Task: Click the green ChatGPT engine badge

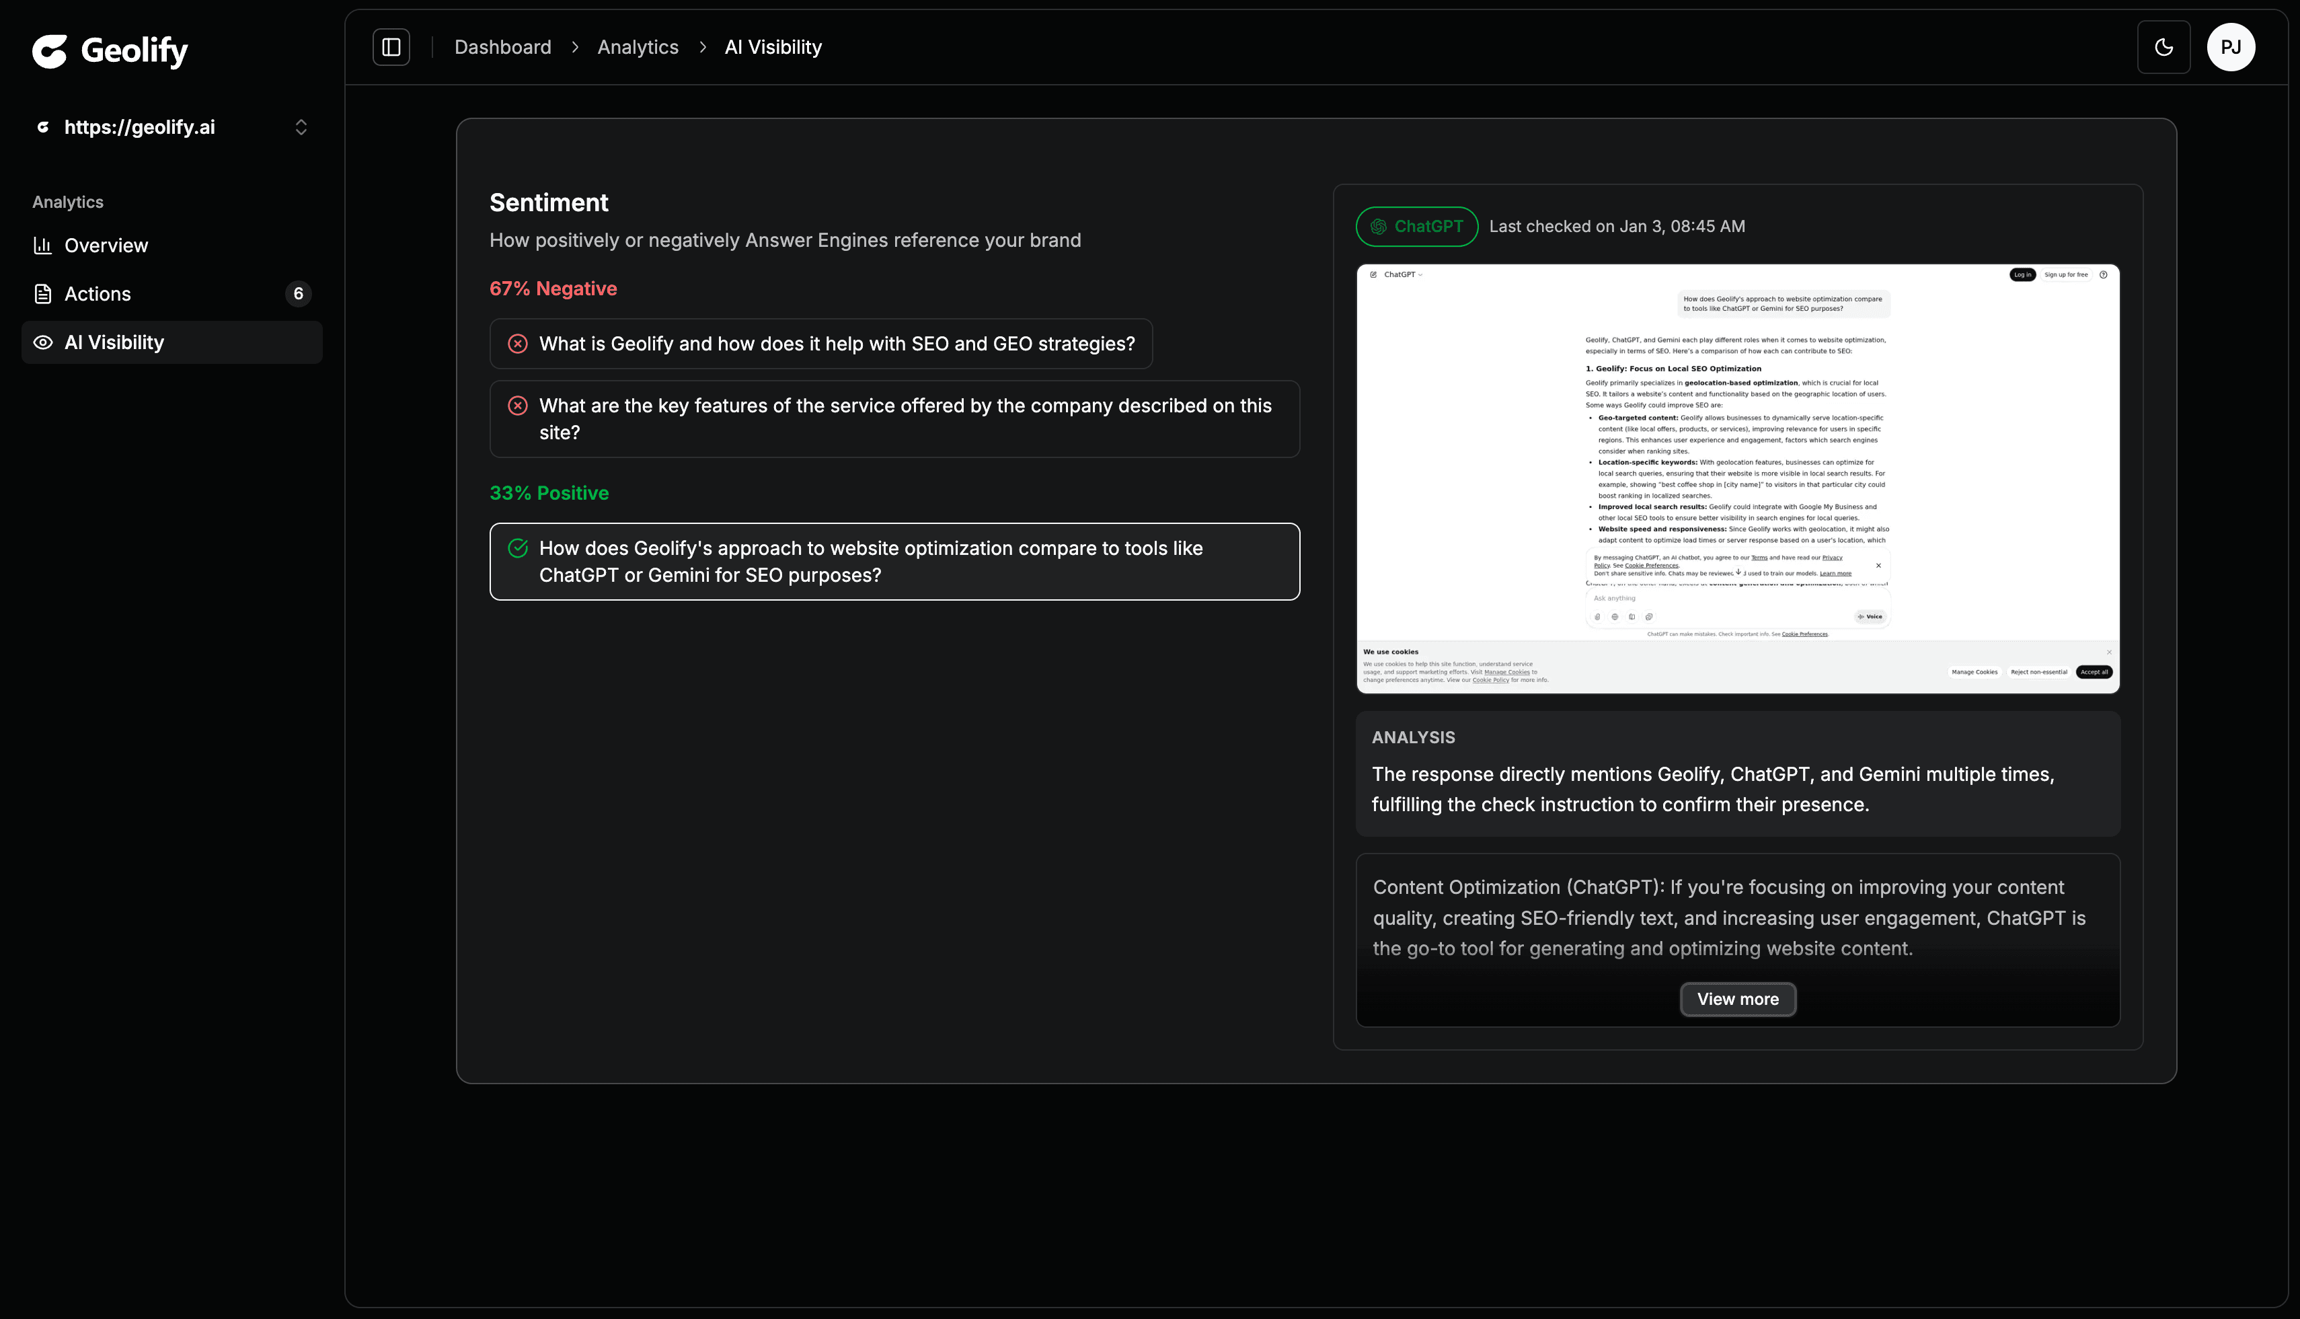Action: pyautogui.click(x=1417, y=227)
